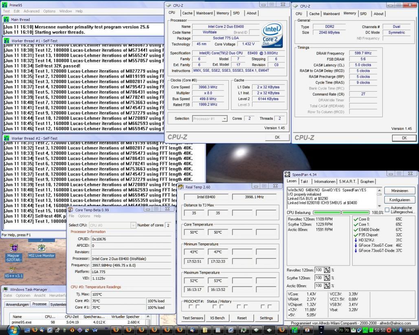Click the Minimieren button in SpeedFan
This screenshot has height=335, width=419.
(400, 190)
